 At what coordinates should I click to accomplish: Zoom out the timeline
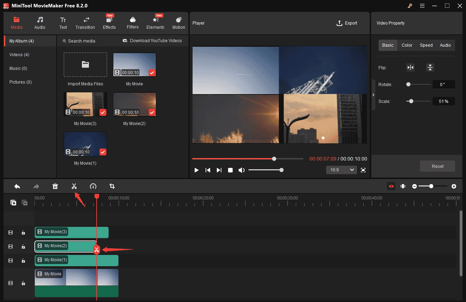(x=415, y=186)
